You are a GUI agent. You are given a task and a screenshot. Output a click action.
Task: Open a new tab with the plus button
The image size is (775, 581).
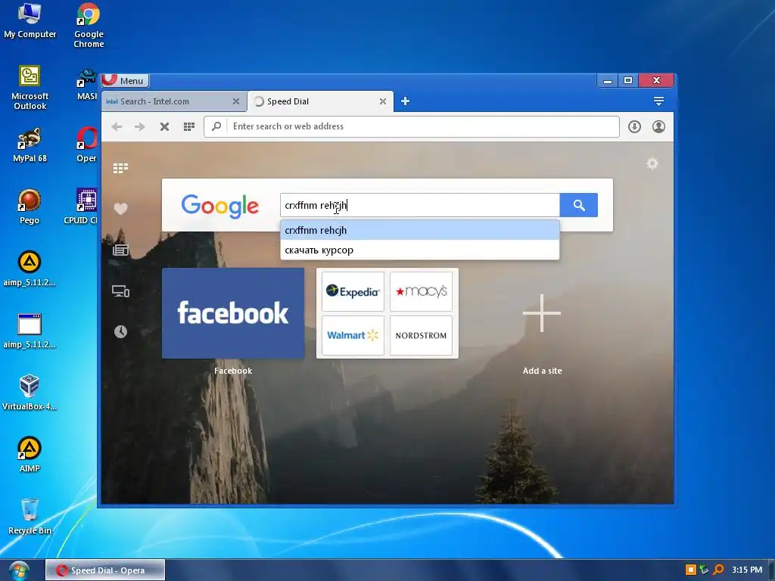click(x=405, y=101)
